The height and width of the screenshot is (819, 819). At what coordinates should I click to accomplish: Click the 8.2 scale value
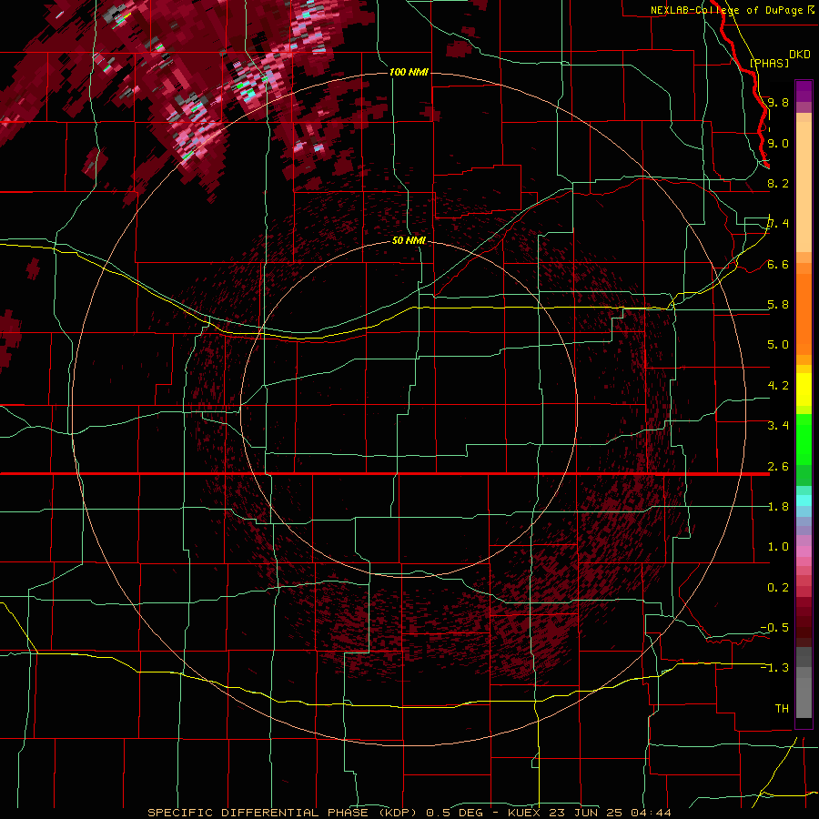(778, 183)
